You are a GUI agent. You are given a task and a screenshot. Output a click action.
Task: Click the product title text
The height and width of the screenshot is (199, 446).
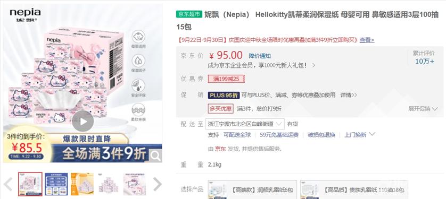[307, 21]
